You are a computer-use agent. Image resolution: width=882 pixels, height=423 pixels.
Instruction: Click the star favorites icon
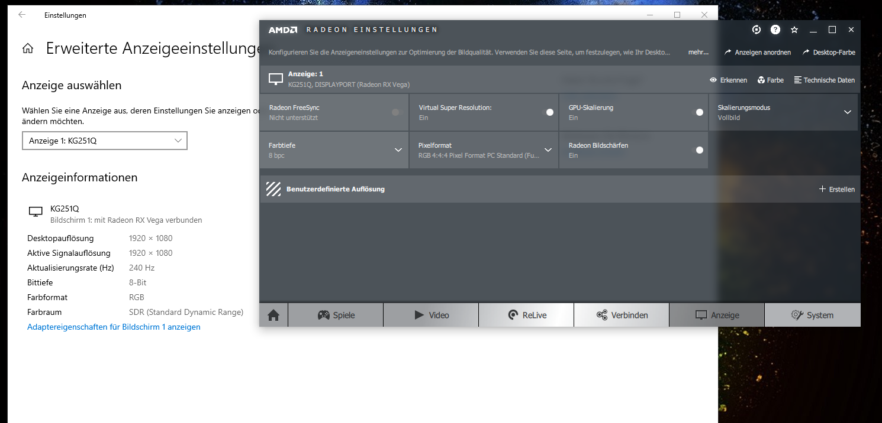pos(794,30)
